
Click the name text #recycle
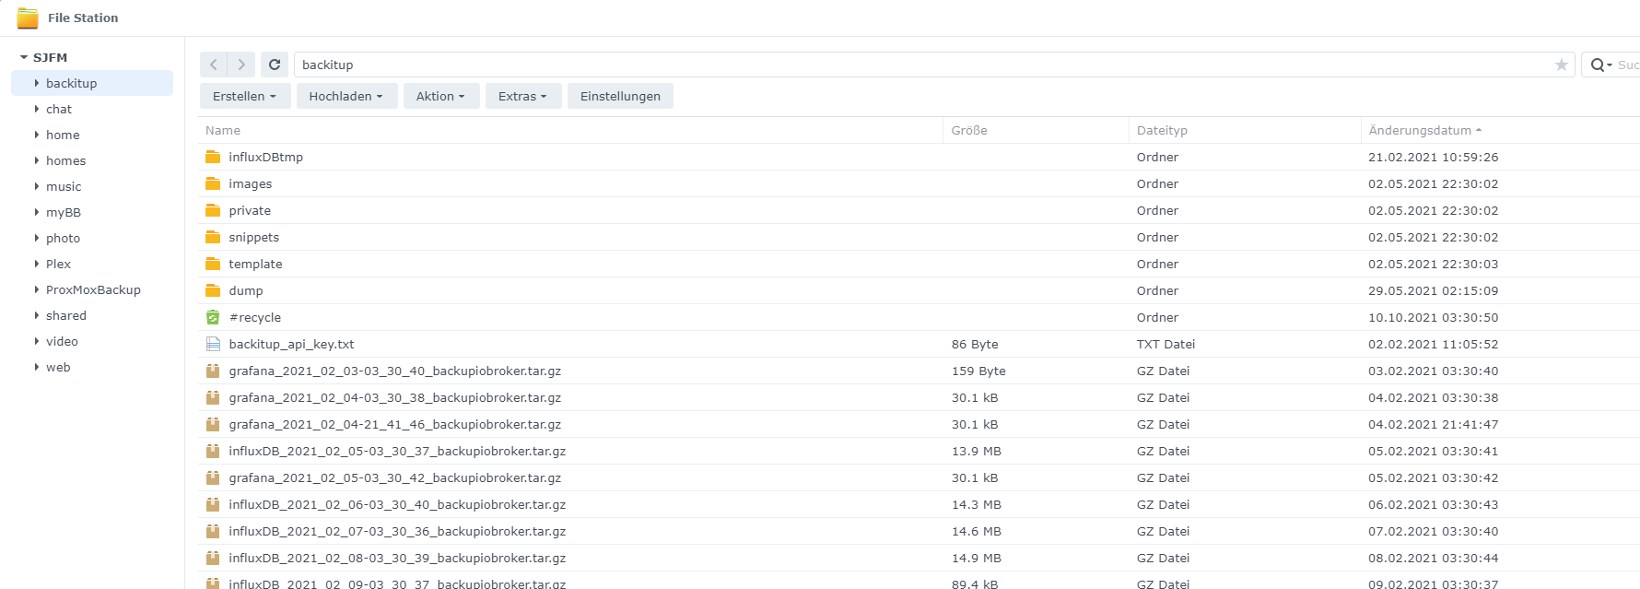coord(255,317)
